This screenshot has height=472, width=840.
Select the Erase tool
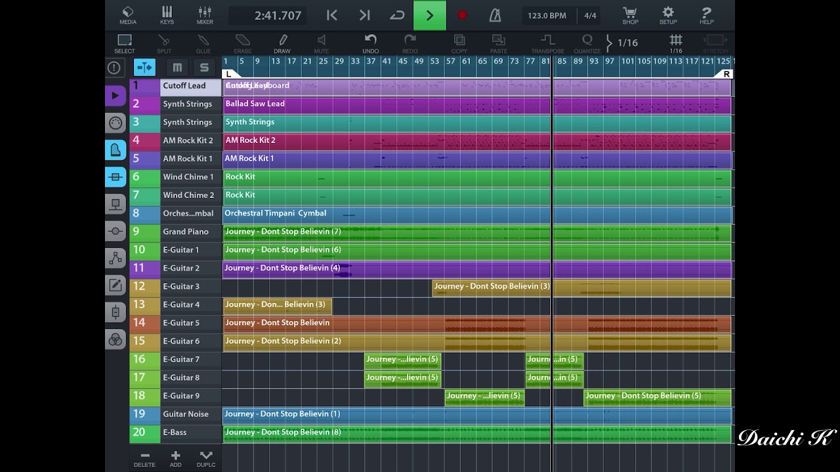[243, 44]
